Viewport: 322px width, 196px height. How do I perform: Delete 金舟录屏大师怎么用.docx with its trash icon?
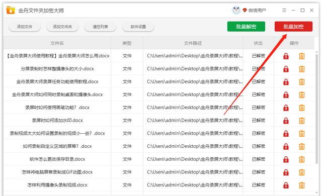[302, 56]
